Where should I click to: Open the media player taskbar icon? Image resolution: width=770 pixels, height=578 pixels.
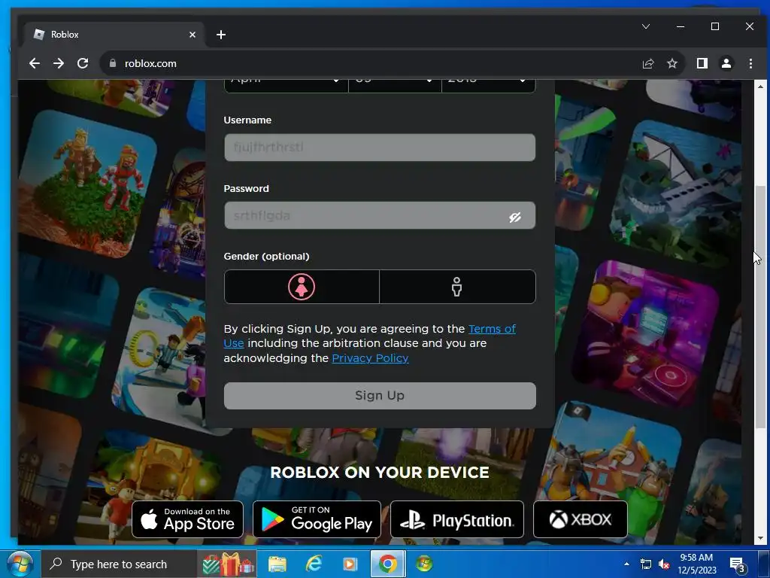point(350,564)
